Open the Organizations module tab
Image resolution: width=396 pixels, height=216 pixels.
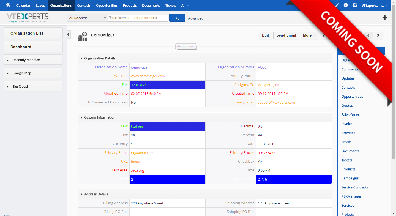click(61, 6)
